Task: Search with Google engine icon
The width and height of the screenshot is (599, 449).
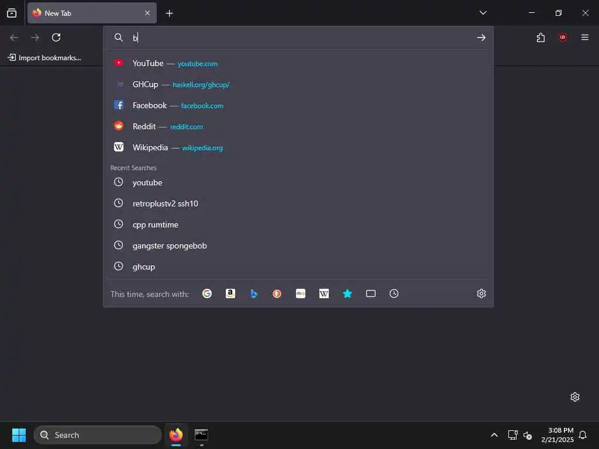Action: [207, 293]
